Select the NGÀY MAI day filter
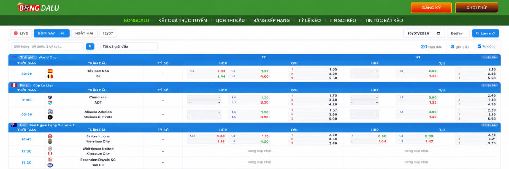Image resolution: width=509 pixels, height=169 pixels. coord(84,33)
